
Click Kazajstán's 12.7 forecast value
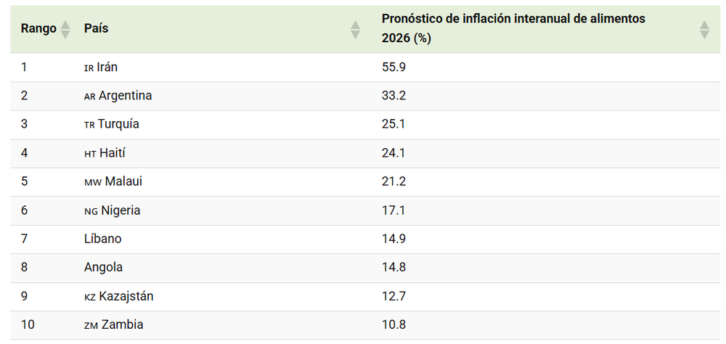tap(393, 296)
